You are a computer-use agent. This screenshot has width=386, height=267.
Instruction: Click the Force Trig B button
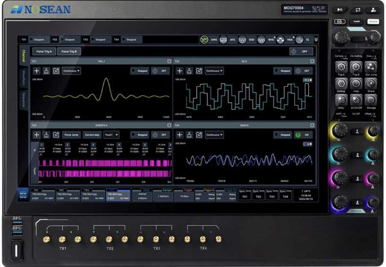(69, 51)
